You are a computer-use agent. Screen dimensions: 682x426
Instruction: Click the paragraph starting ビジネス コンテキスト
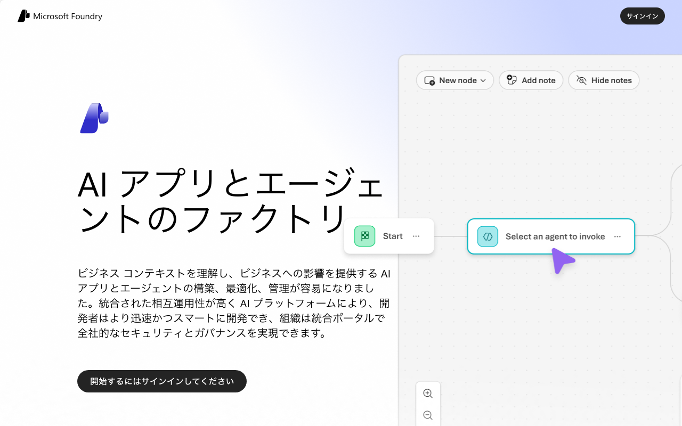[x=234, y=304]
